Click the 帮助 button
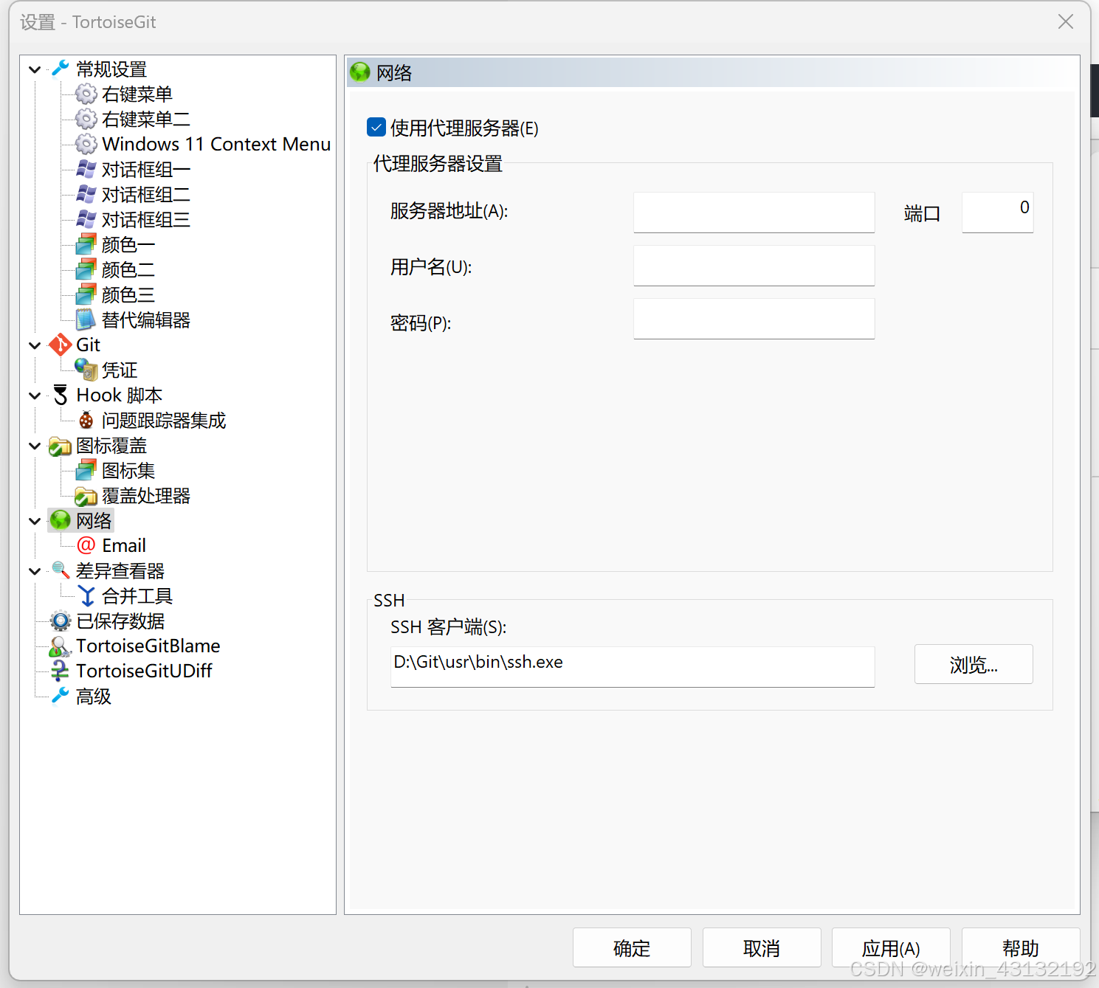1099x988 pixels. click(x=1021, y=947)
